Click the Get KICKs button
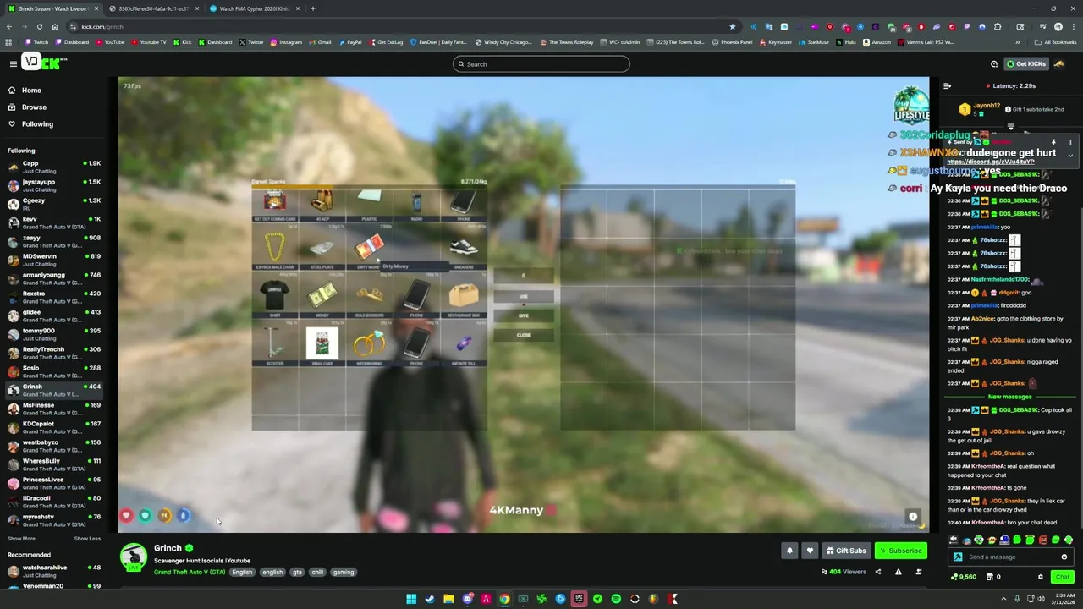Viewport: 1083px width, 609px height. coord(1025,64)
